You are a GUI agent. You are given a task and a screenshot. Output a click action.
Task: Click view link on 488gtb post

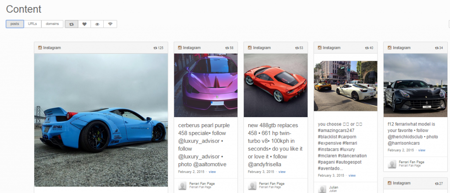click(x=282, y=172)
